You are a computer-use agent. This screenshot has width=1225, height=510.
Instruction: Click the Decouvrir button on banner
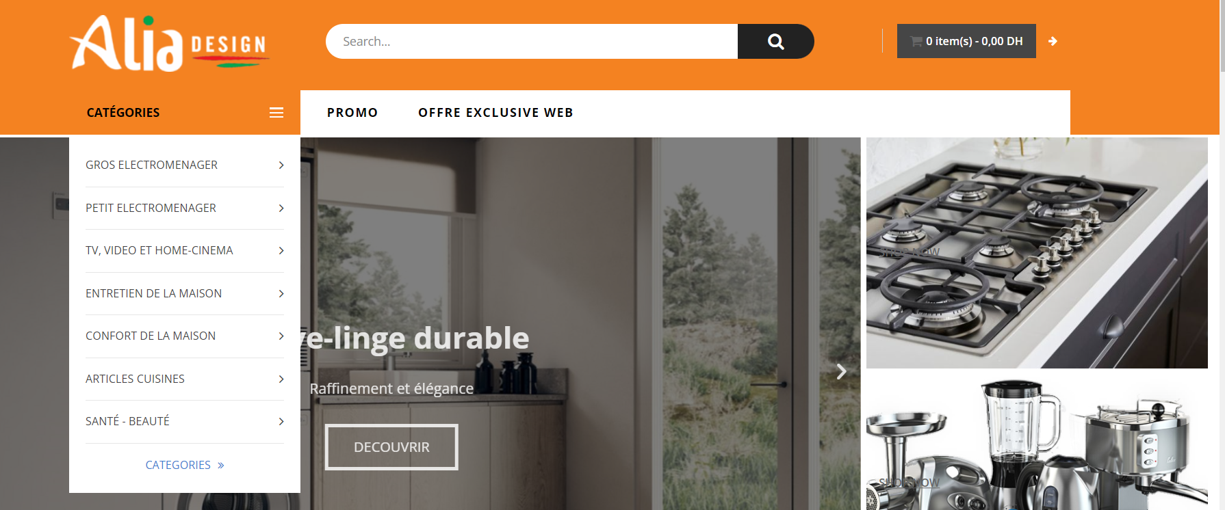coord(391,447)
